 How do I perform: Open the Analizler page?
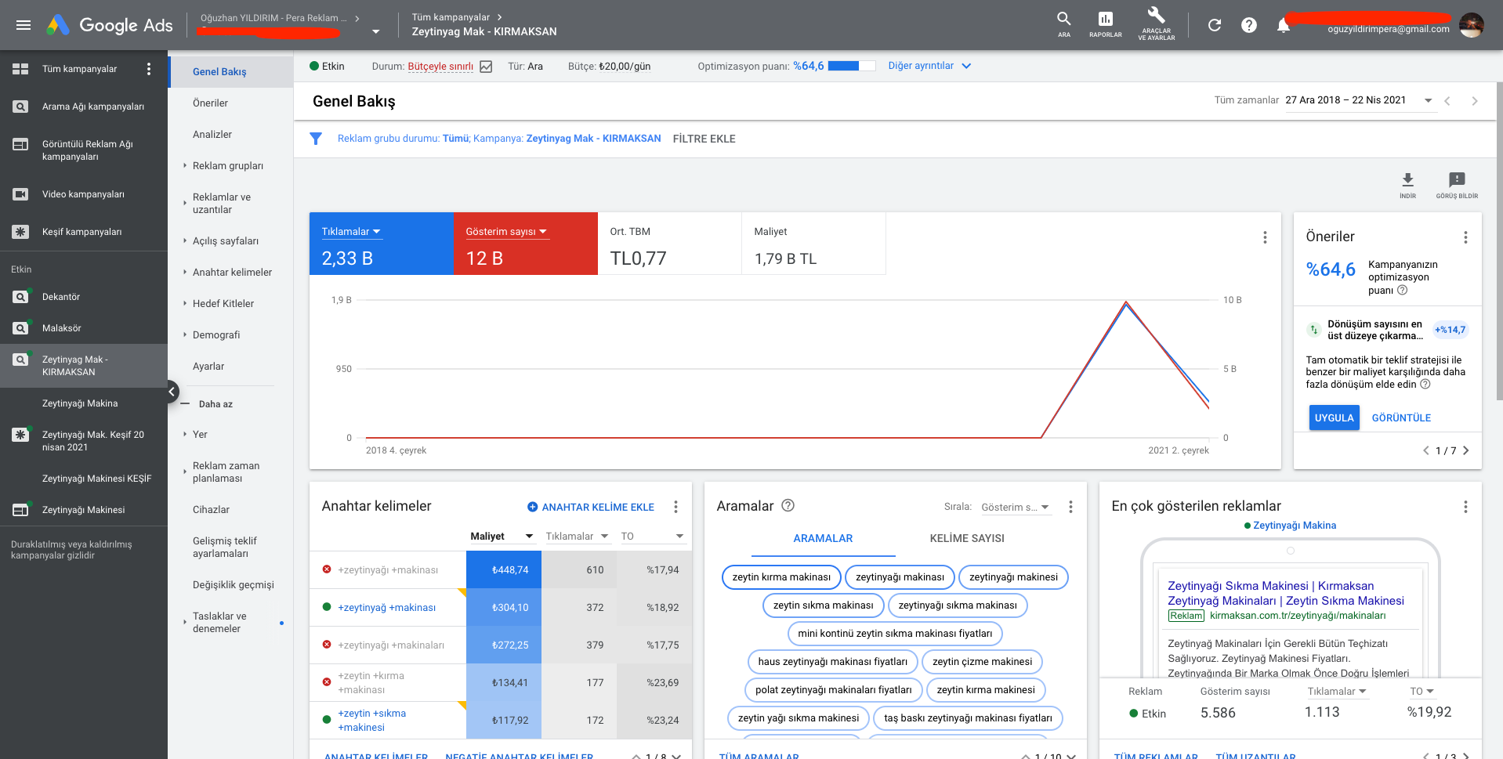click(x=212, y=135)
